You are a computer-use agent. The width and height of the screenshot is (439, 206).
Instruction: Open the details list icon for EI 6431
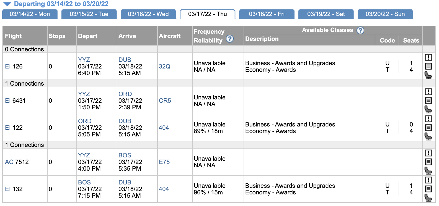pos(428,101)
